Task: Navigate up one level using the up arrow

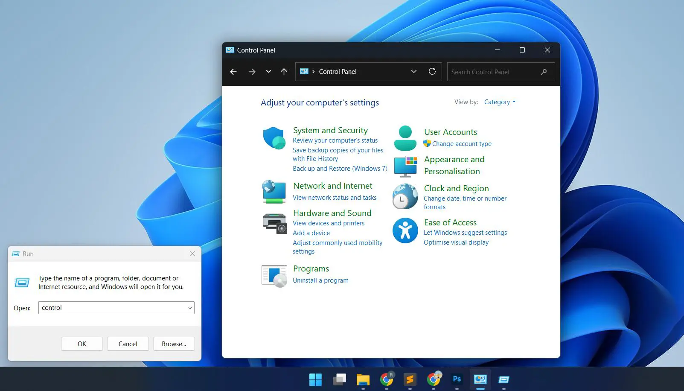Action: point(284,72)
